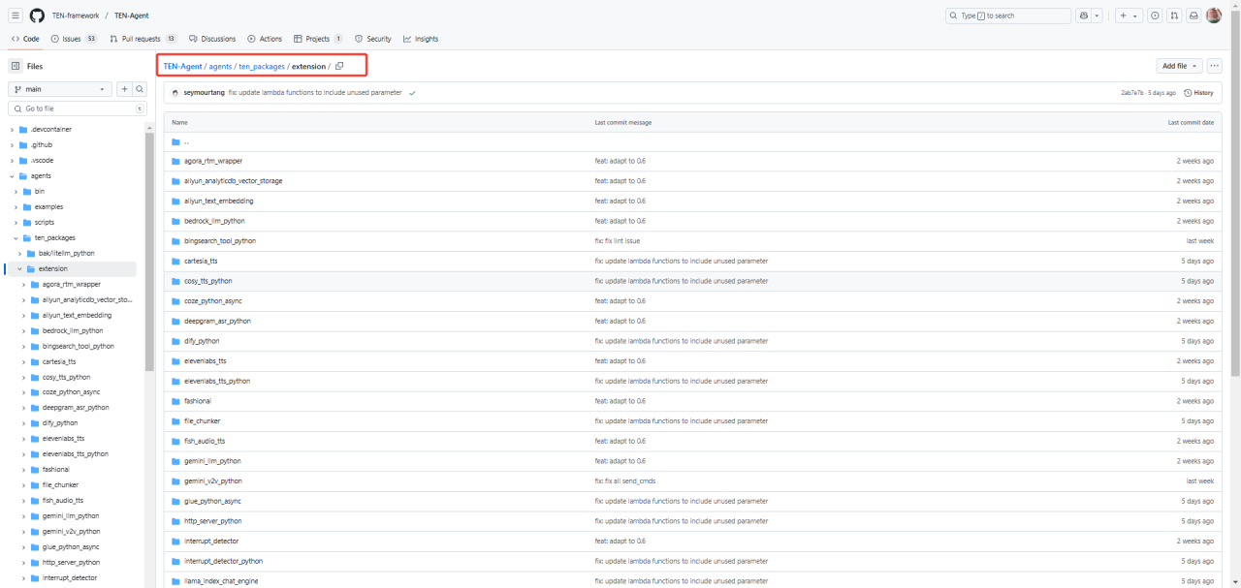Screen dimensions: 1241x588
Task: Click the scripts folder icon in sidebar tree
Action: [x=27, y=222]
